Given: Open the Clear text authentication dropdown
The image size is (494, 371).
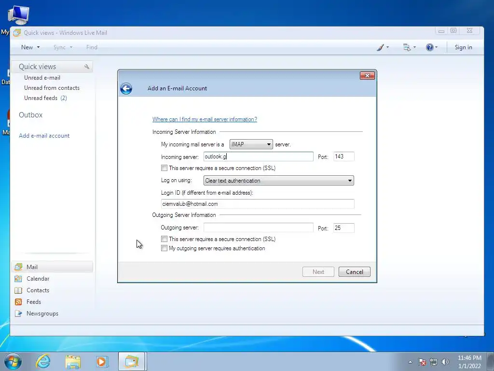Looking at the screenshot, I should (x=278, y=181).
